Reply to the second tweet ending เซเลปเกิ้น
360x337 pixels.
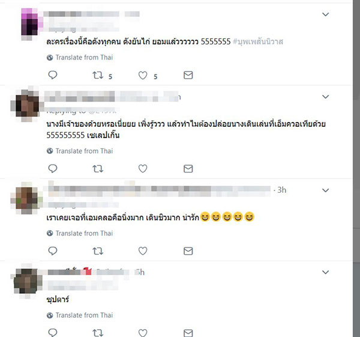53,168
